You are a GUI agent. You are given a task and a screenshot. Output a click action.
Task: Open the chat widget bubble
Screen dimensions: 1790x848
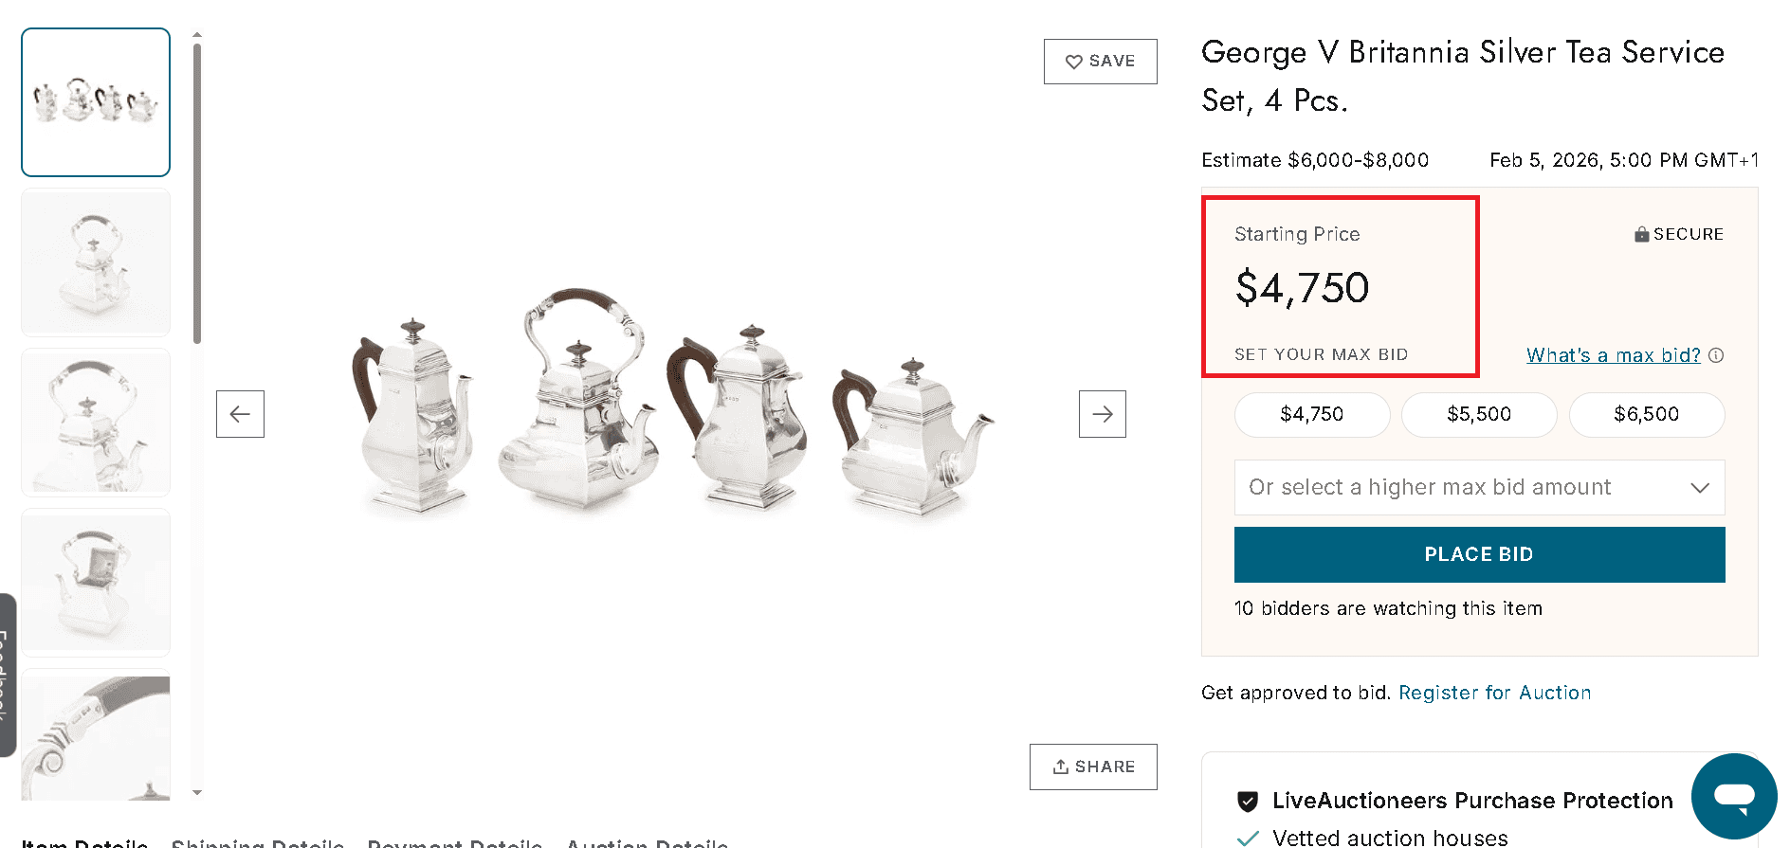[1734, 796]
